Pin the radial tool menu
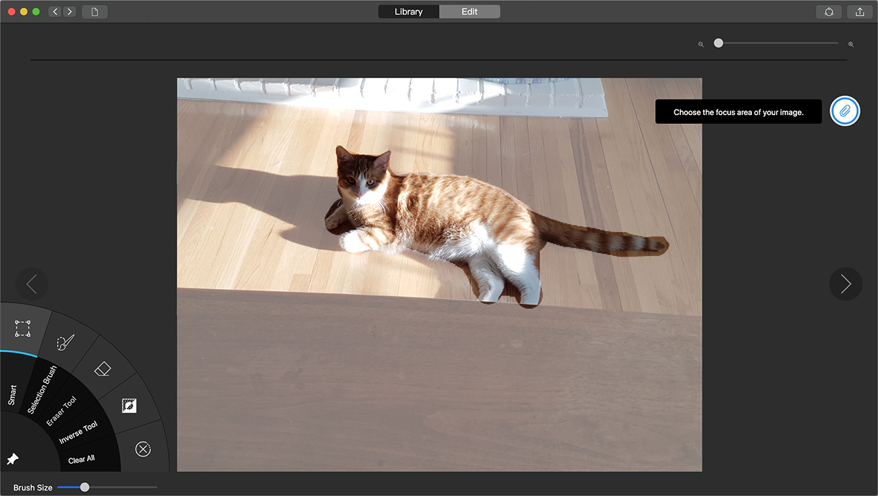 (x=12, y=459)
